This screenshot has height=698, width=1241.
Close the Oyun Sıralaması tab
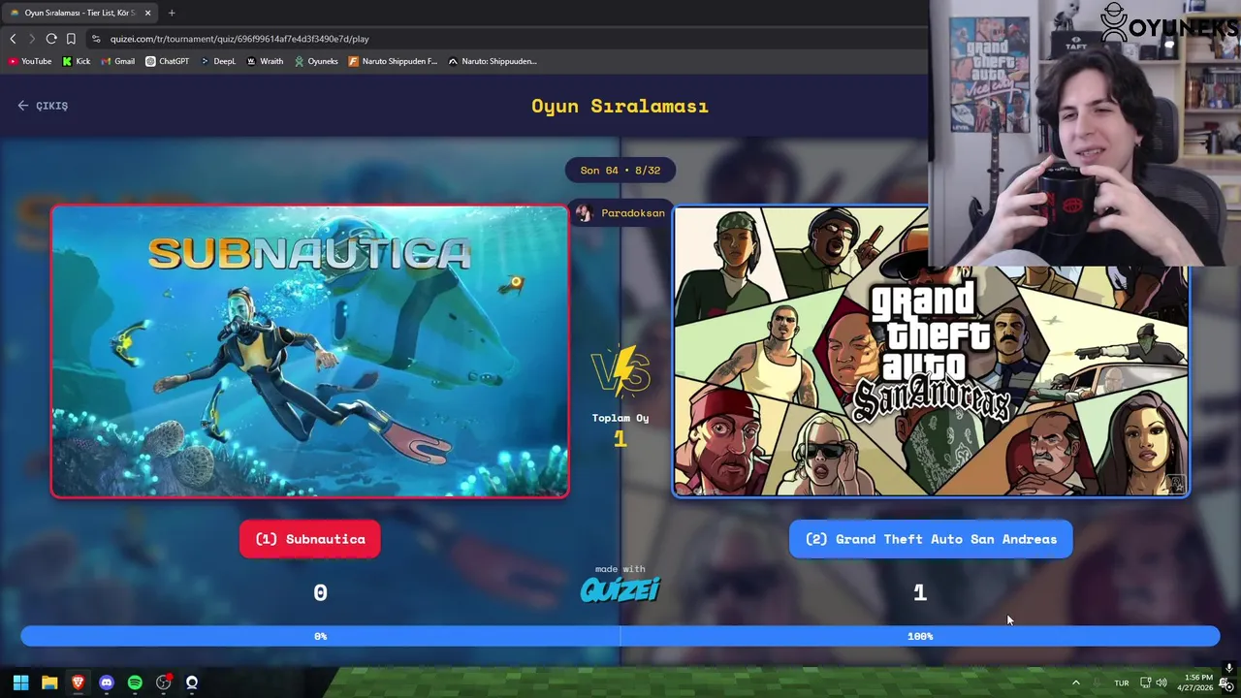tap(146, 13)
